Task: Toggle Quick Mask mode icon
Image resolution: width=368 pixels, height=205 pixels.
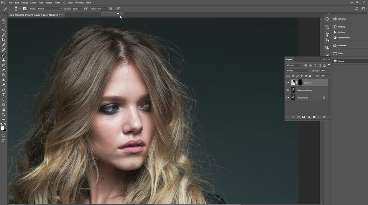Action: pyautogui.click(x=3, y=136)
